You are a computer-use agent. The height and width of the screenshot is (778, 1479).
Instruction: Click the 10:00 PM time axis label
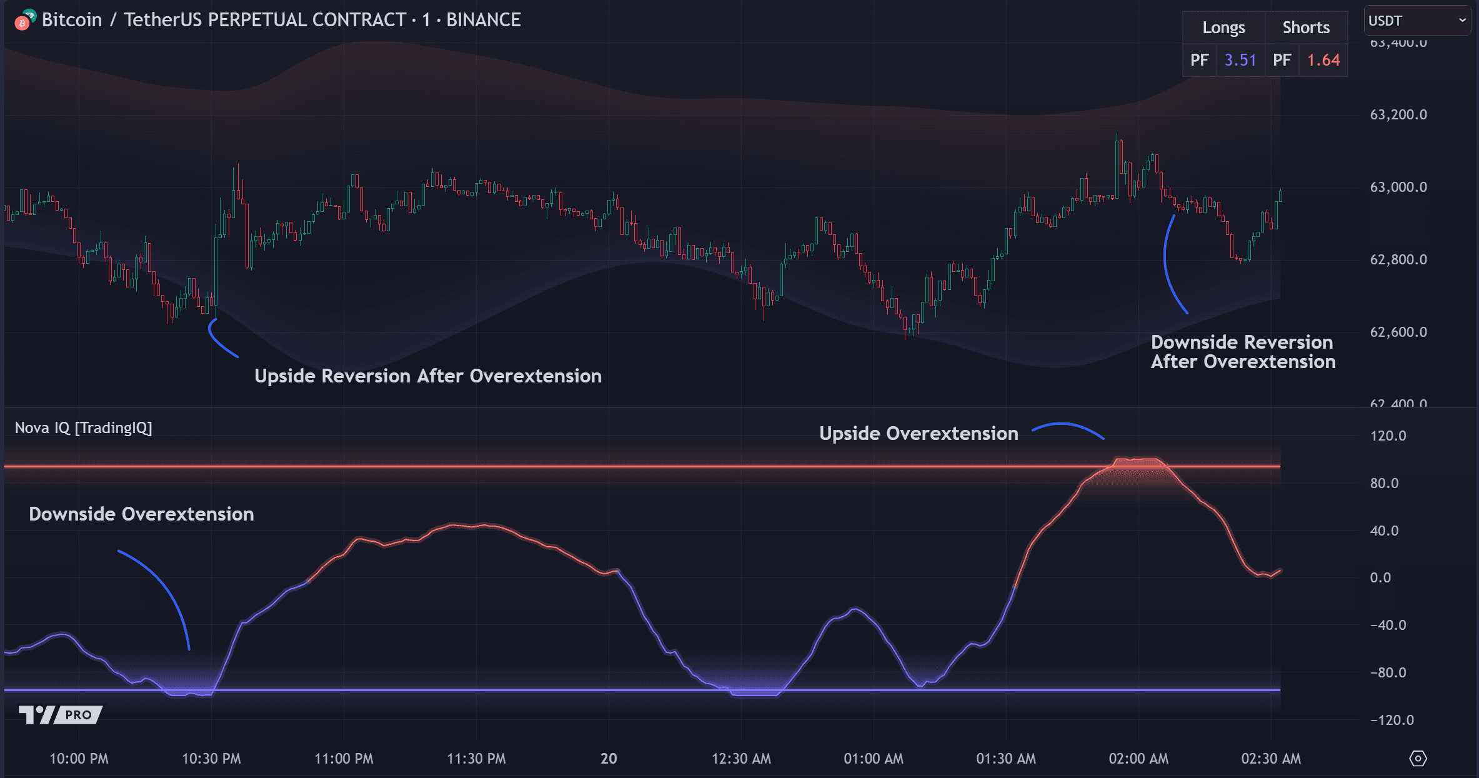pos(79,759)
